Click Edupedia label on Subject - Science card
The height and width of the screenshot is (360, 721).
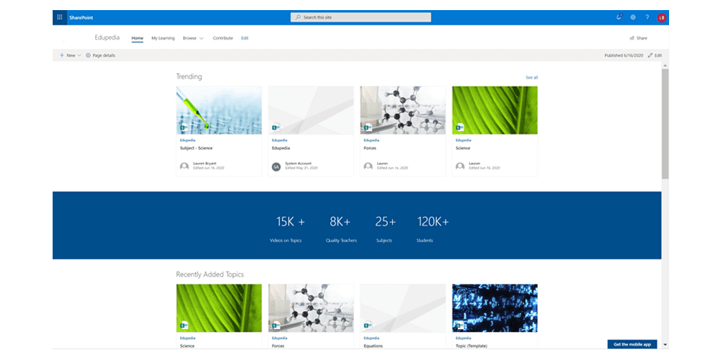coord(187,140)
